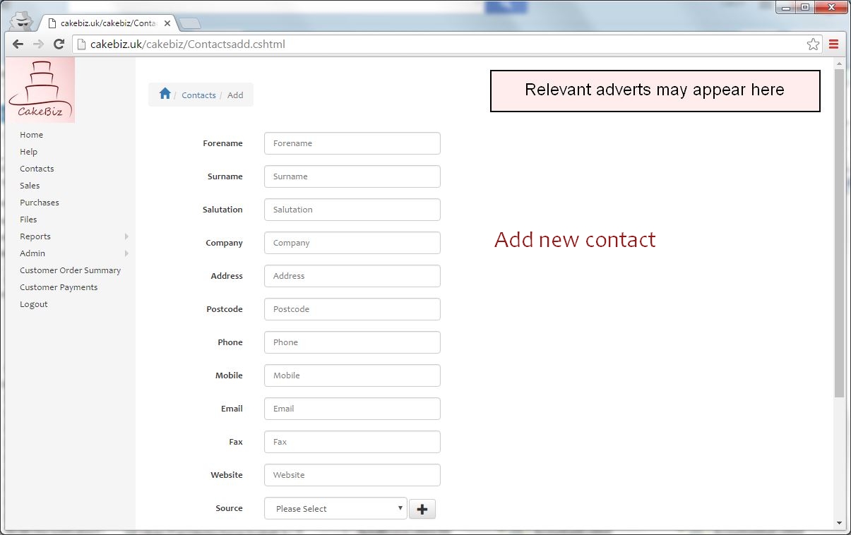Click the relevant adverts banner area

(654, 91)
